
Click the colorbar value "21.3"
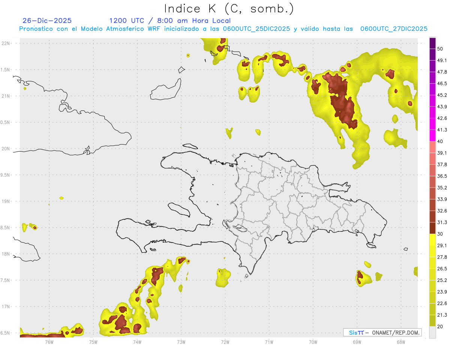442,315
